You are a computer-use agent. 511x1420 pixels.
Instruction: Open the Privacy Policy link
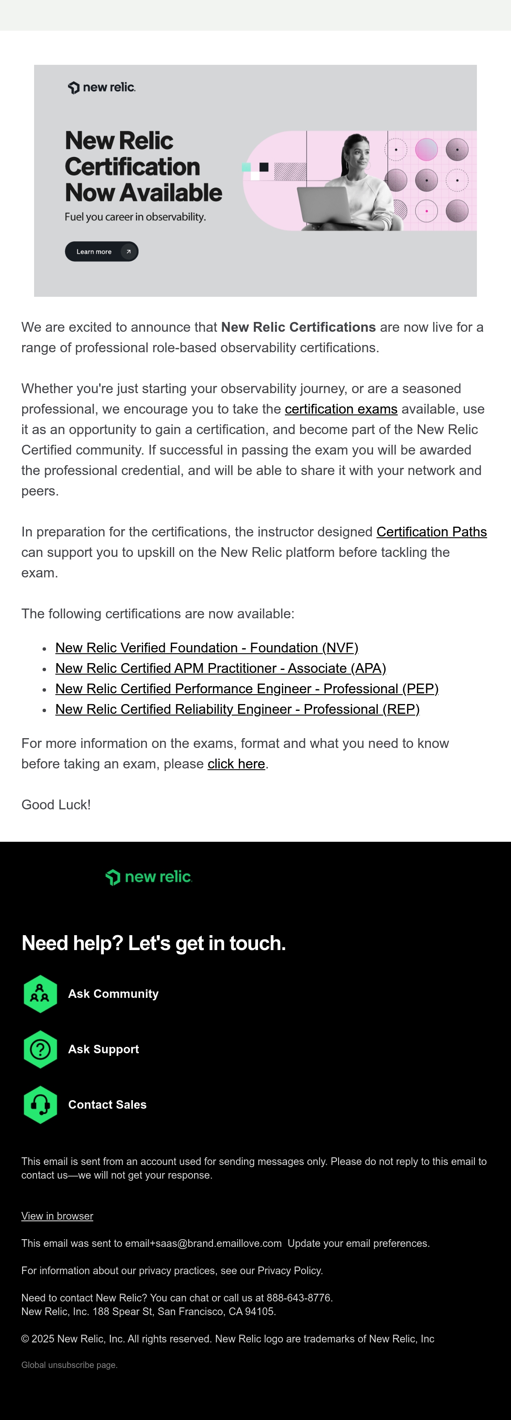point(290,1271)
